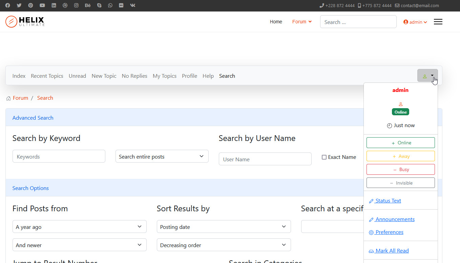
Task: Switch status to Invisible
Action: [x=400, y=183]
